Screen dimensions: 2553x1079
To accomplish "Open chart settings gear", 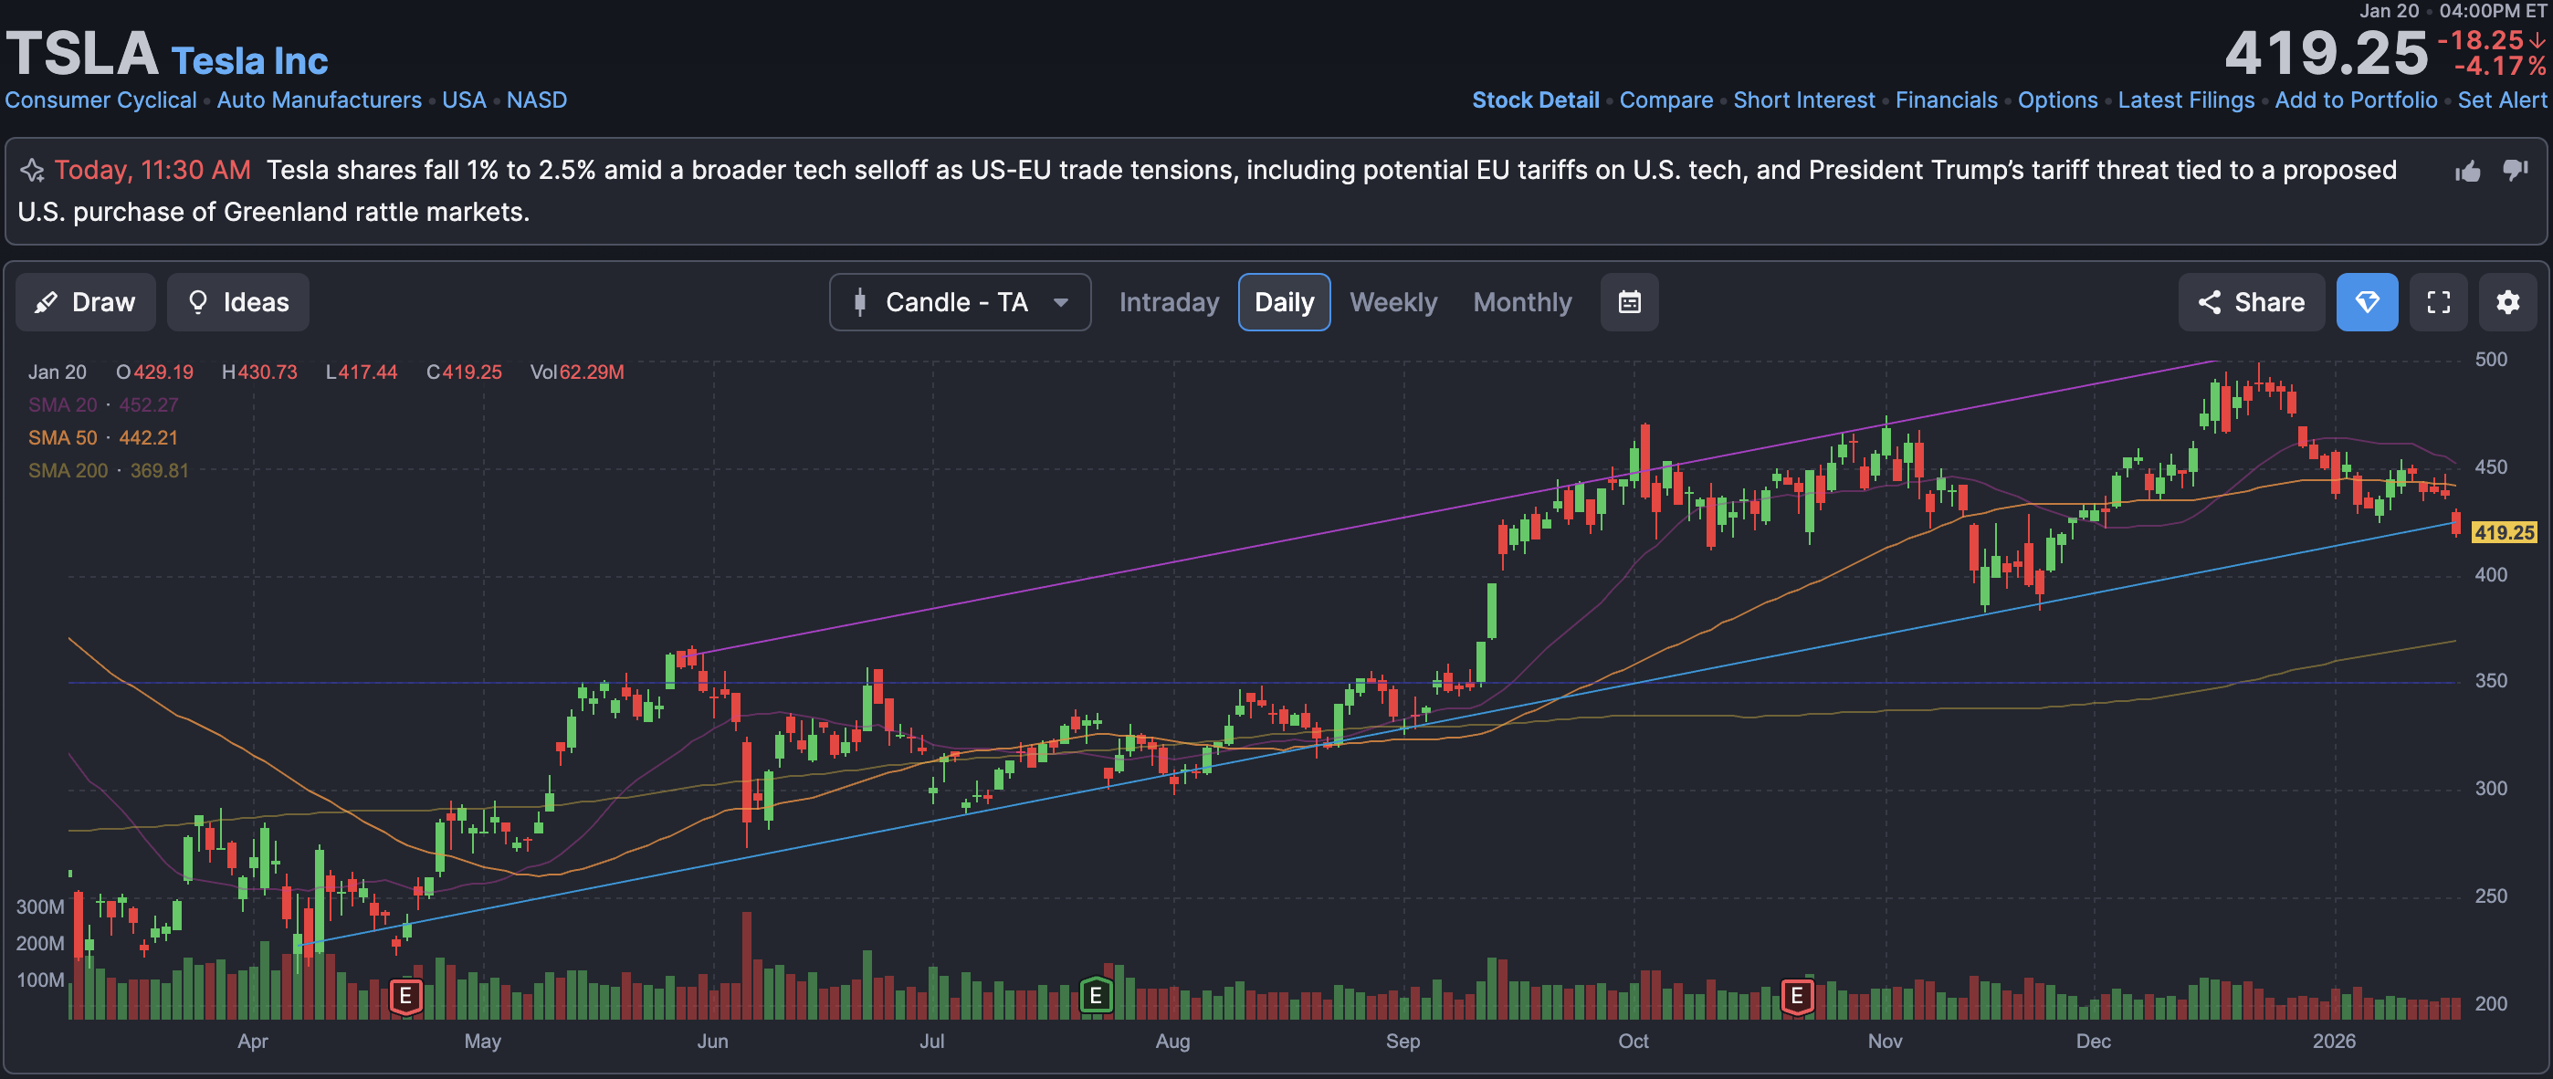I will tap(2507, 302).
